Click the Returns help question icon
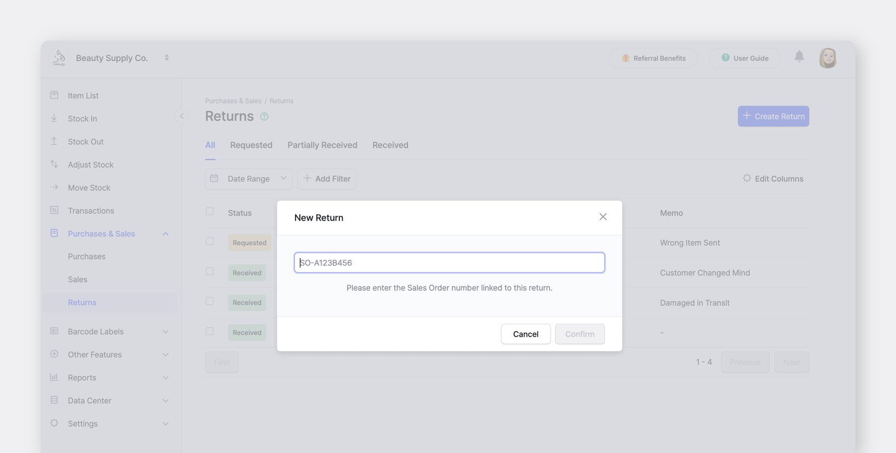 click(x=264, y=117)
